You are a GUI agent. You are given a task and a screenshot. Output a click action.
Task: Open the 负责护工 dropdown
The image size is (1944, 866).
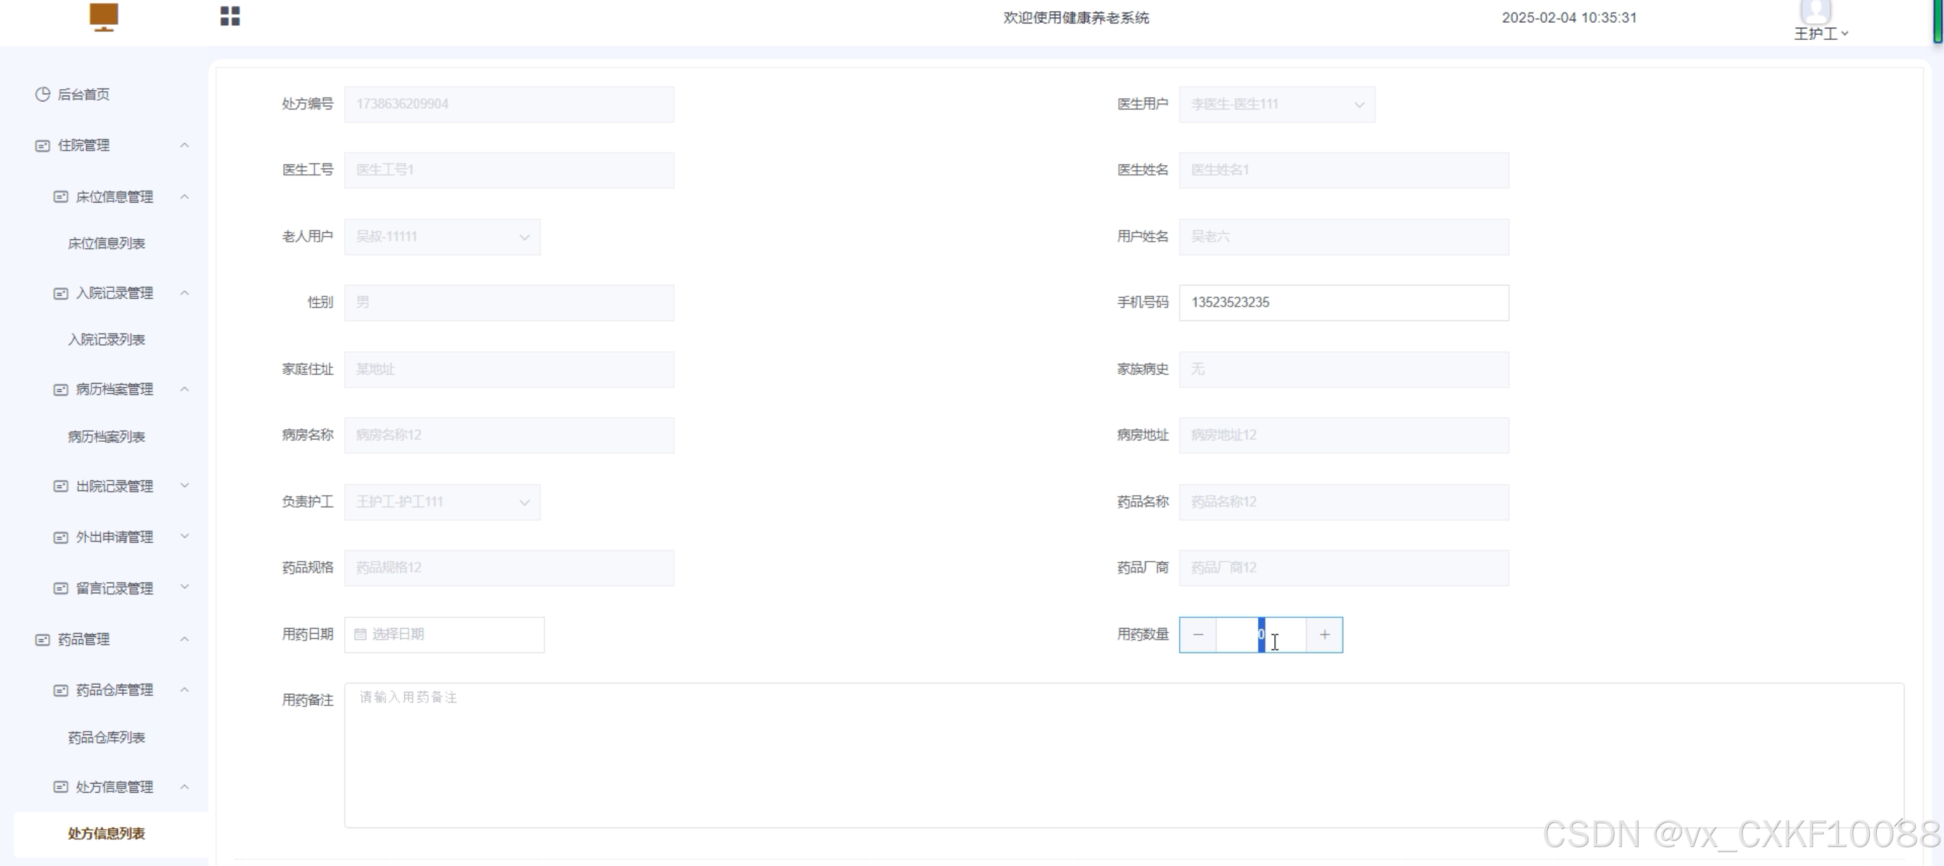(442, 502)
